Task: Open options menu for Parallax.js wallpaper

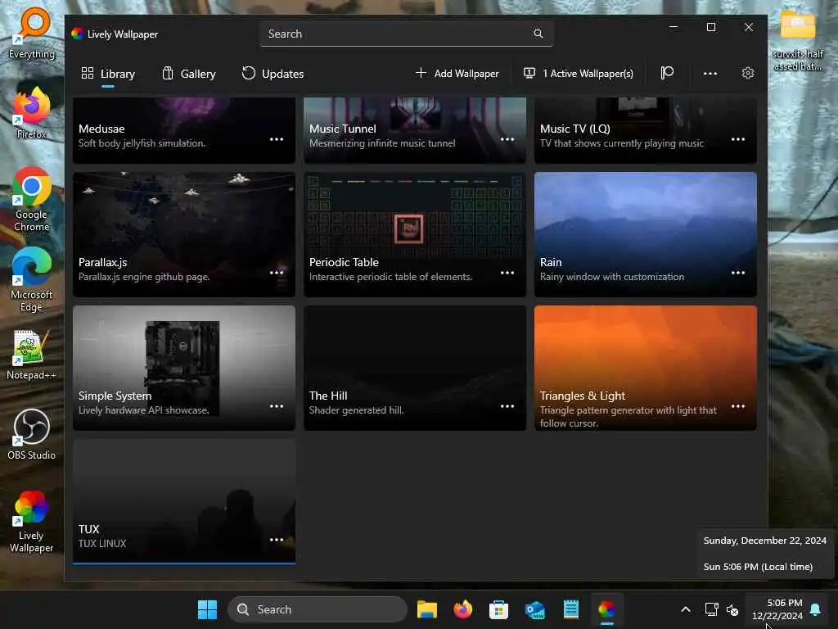Action: click(277, 273)
